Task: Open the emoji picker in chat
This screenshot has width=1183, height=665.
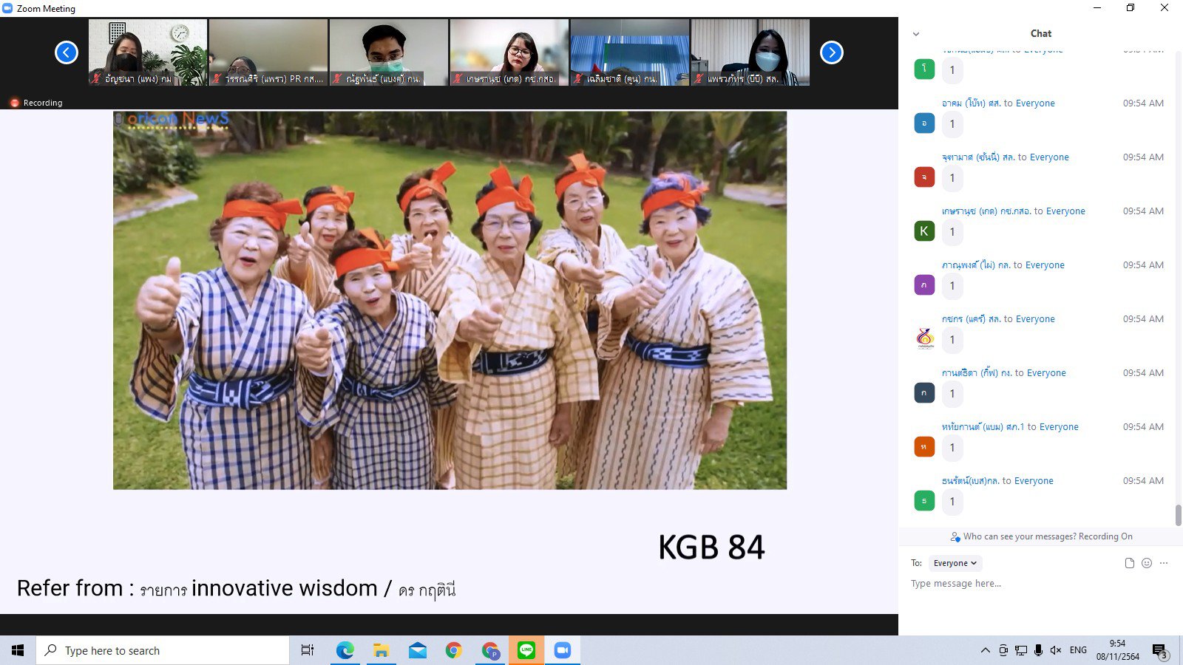Action: tap(1147, 563)
